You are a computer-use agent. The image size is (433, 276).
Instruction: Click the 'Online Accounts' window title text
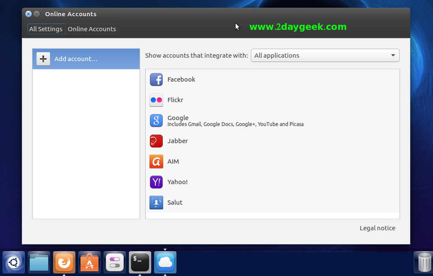(x=71, y=14)
